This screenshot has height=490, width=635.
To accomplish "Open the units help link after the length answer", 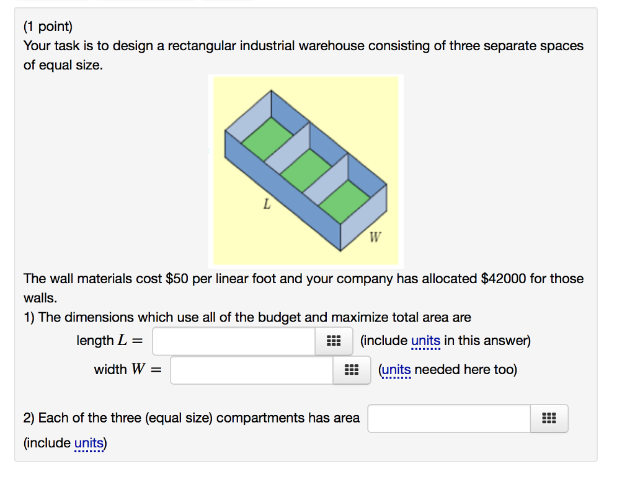I will click(425, 341).
